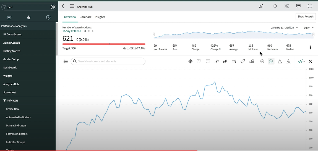Switch to the Compare tab

85,17
